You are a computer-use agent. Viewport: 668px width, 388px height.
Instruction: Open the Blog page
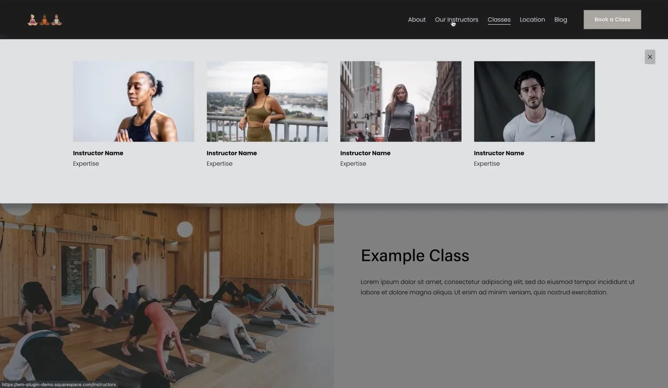point(560,19)
